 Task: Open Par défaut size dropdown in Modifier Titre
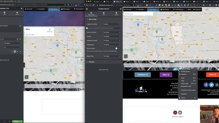[12, 43]
